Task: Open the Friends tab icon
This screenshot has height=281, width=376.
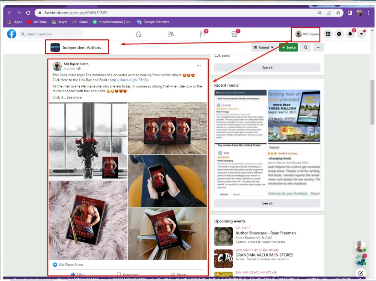Action: [x=170, y=34]
